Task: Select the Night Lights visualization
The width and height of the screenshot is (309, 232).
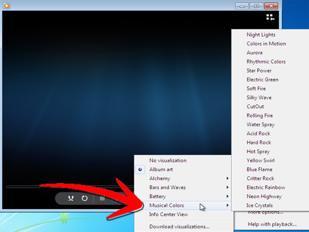Action: pyautogui.click(x=261, y=35)
